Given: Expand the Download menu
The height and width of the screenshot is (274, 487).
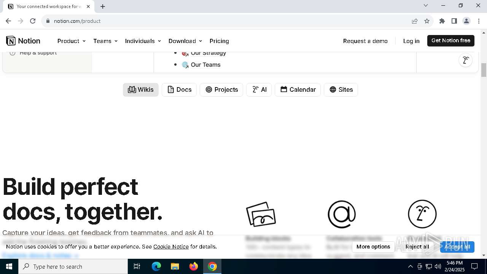Looking at the screenshot, I should coord(185,41).
